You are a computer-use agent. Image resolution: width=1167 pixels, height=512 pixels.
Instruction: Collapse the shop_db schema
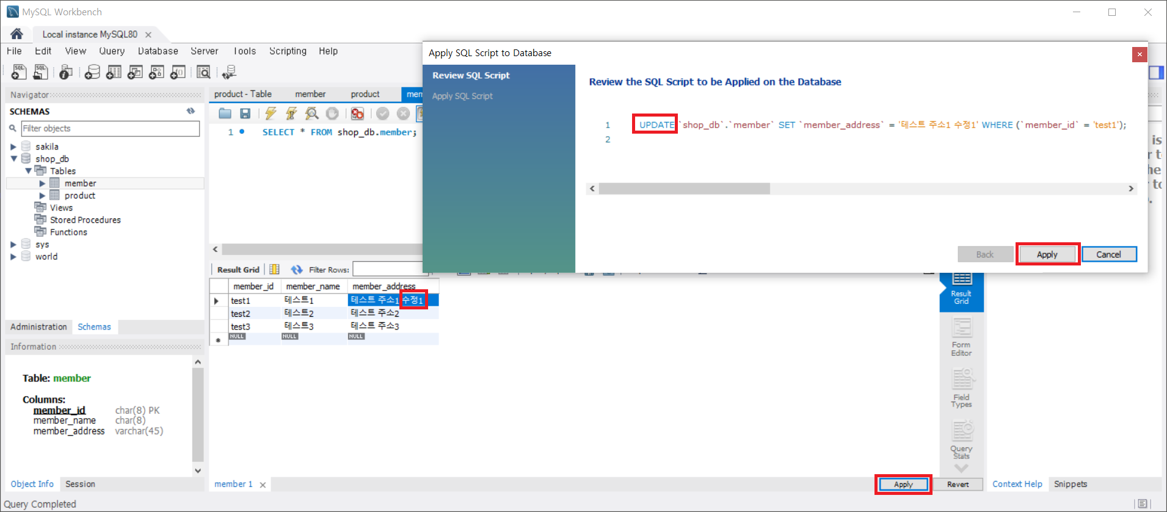13,159
